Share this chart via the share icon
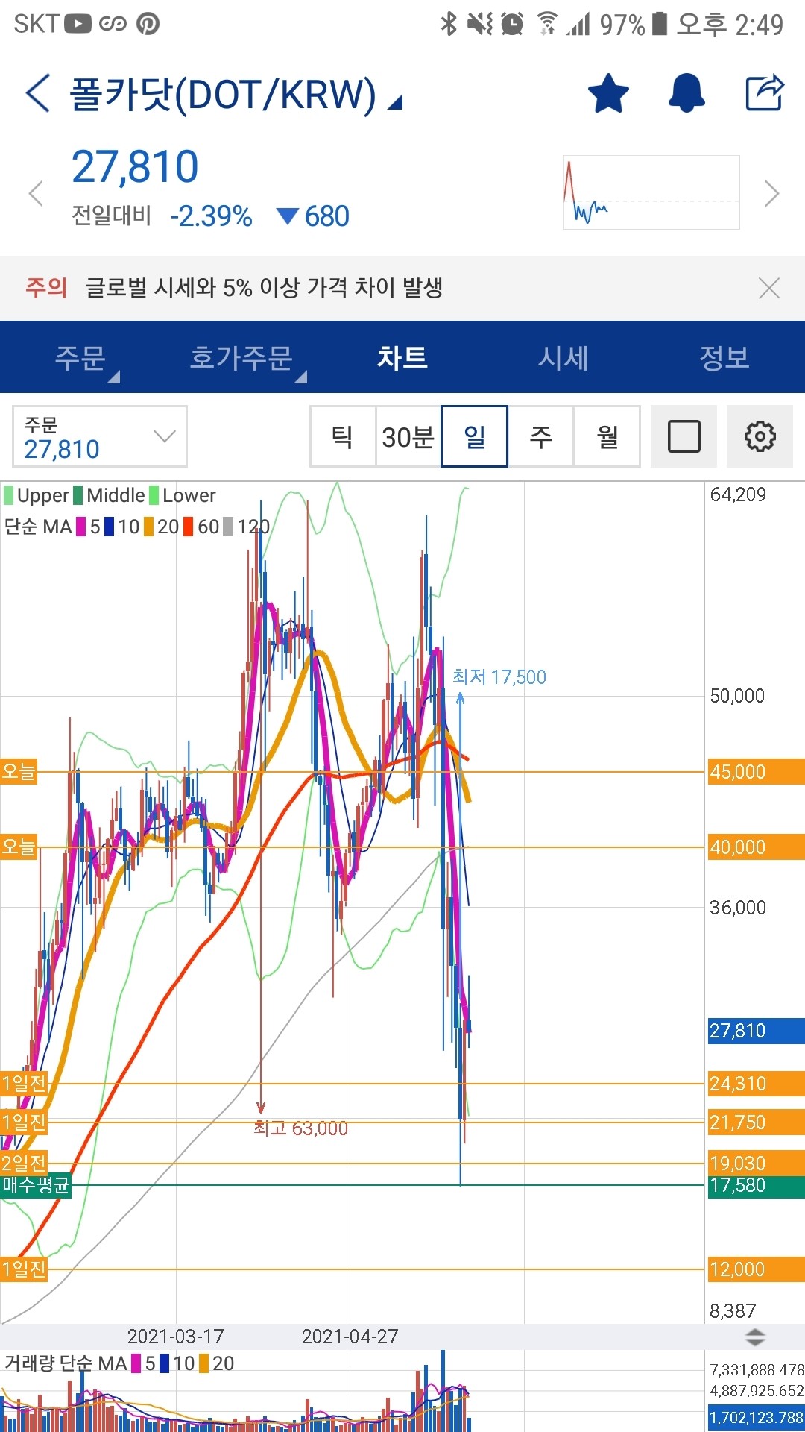Image resolution: width=805 pixels, height=1432 pixels. [765, 93]
